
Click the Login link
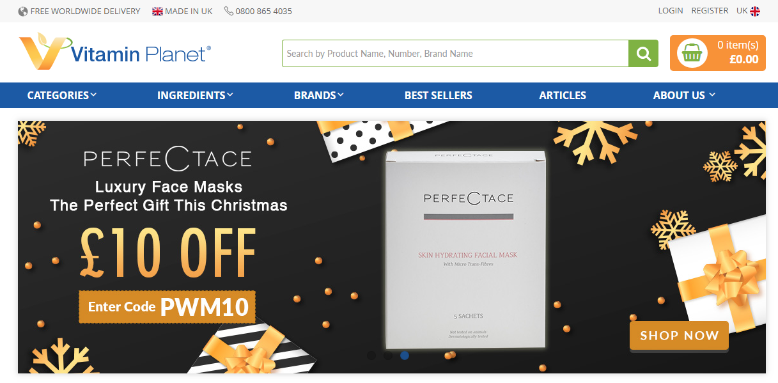click(671, 11)
